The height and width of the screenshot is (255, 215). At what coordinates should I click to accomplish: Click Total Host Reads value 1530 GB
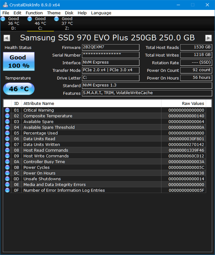(x=196, y=47)
